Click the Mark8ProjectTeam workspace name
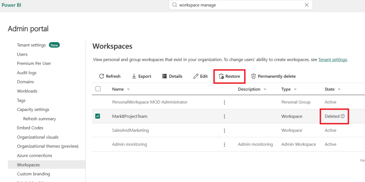Image resolution: width=365 pixels, height=182 pixels. click(130, 116)
